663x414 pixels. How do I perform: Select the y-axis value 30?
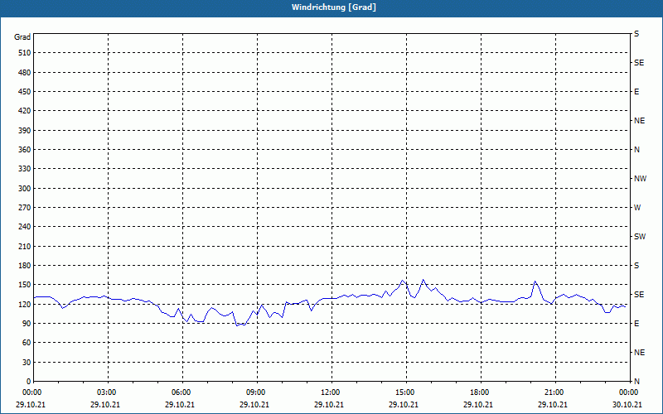pyautogui.click(x=26, y=363)
